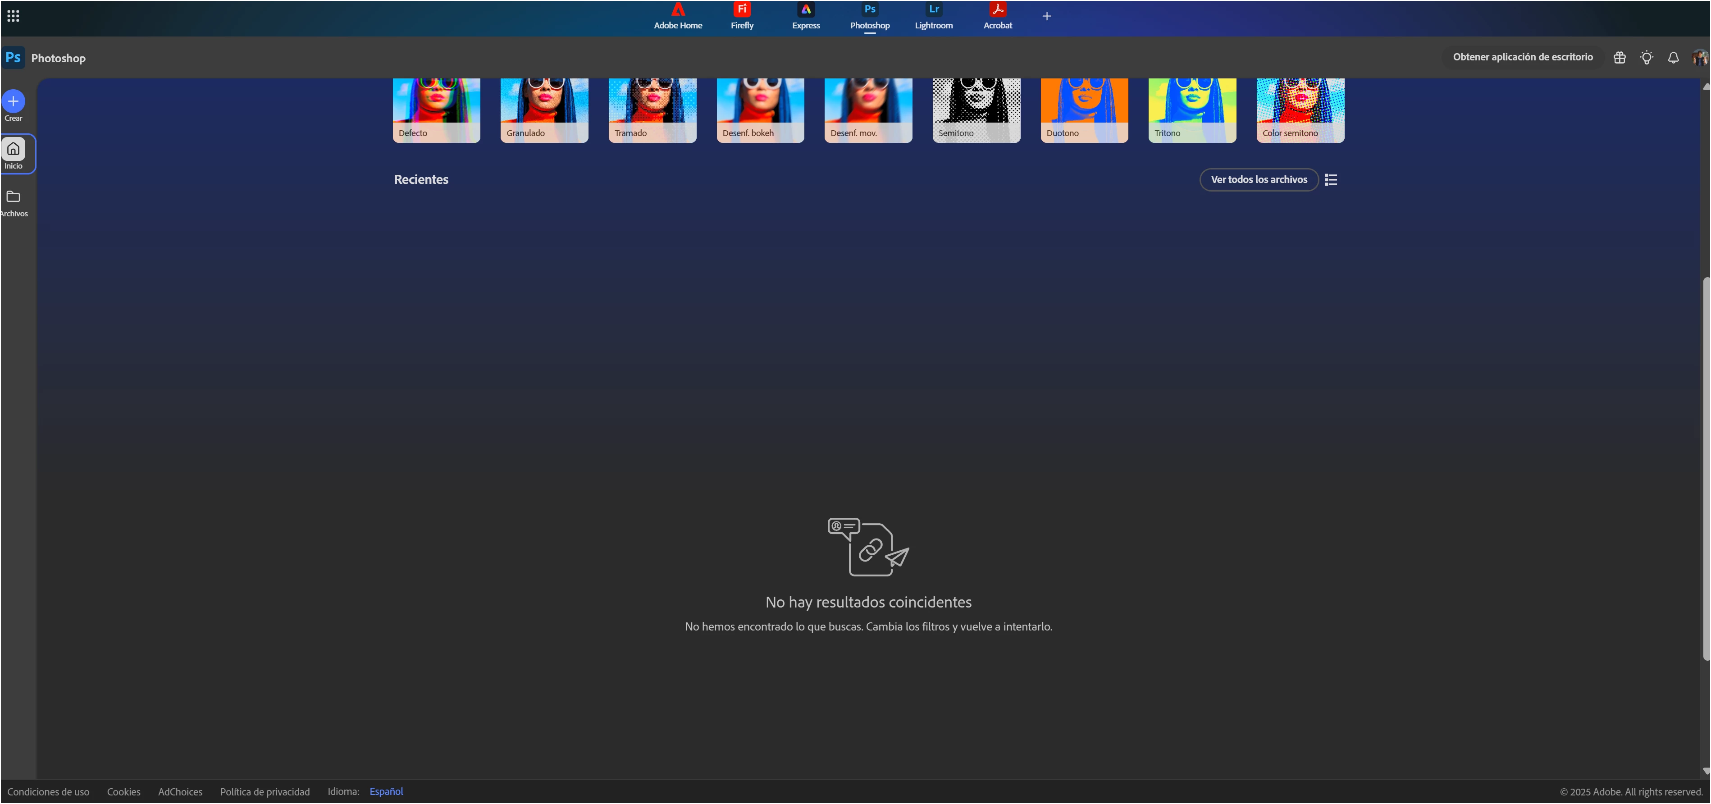Select the Duotono effect thumbnail
The height and width of the screenshot is (804, 1711).
1084,110
